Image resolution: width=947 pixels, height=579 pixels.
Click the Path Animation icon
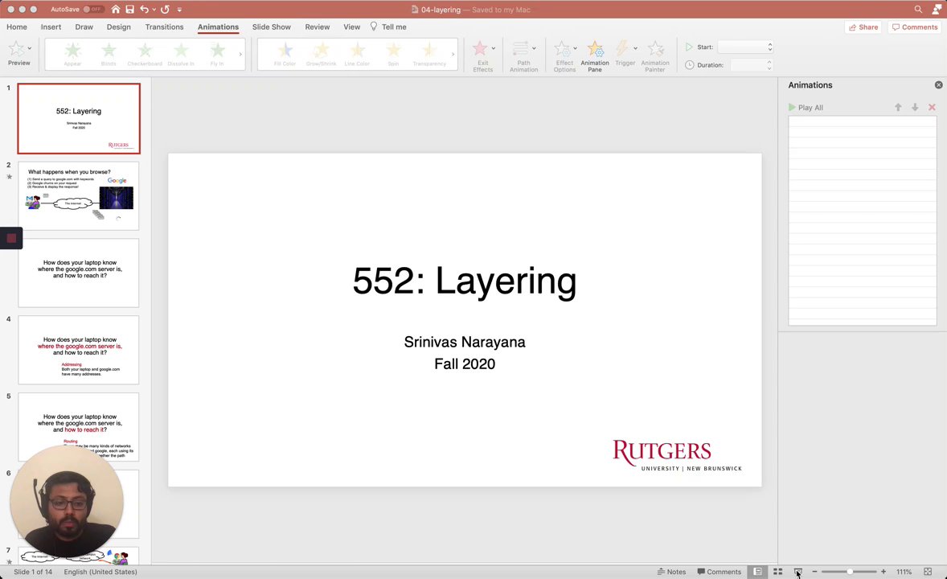coord(520,48)
